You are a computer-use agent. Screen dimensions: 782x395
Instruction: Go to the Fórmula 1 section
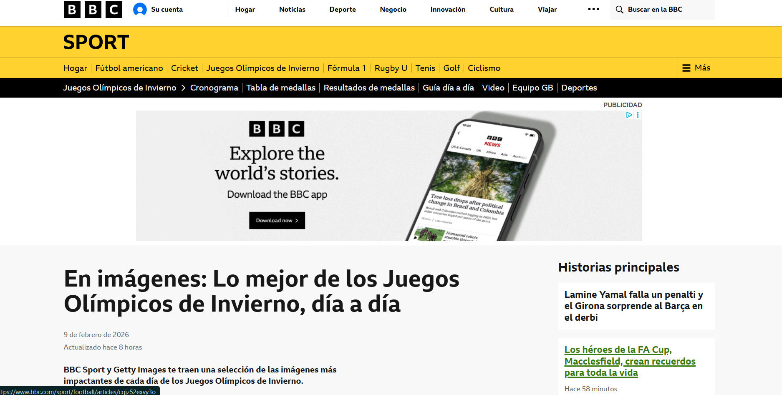pos(346,68)
